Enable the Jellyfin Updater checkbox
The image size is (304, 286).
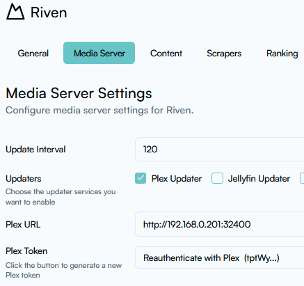tap(217, 178)
